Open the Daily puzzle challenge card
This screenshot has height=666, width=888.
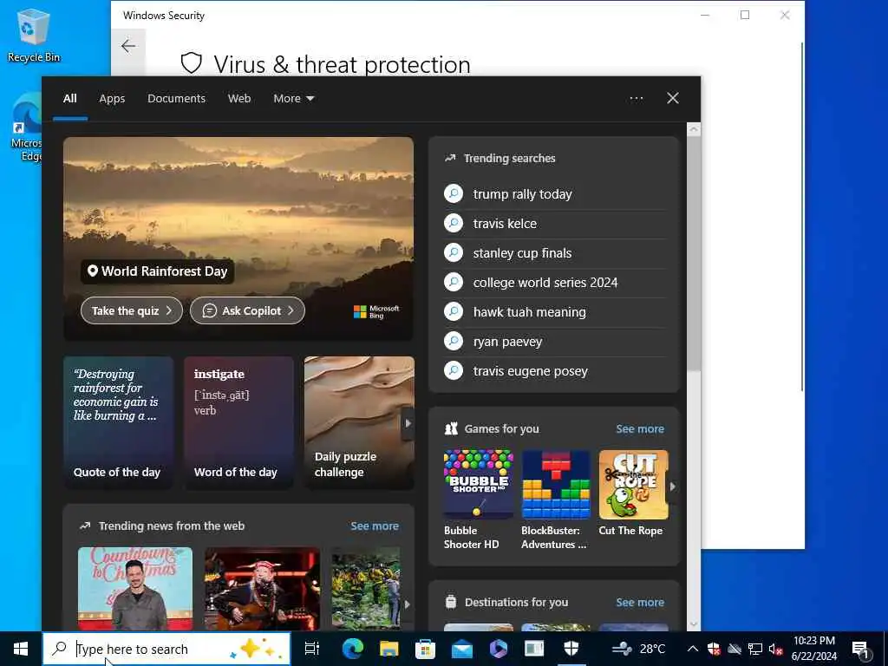359,422
